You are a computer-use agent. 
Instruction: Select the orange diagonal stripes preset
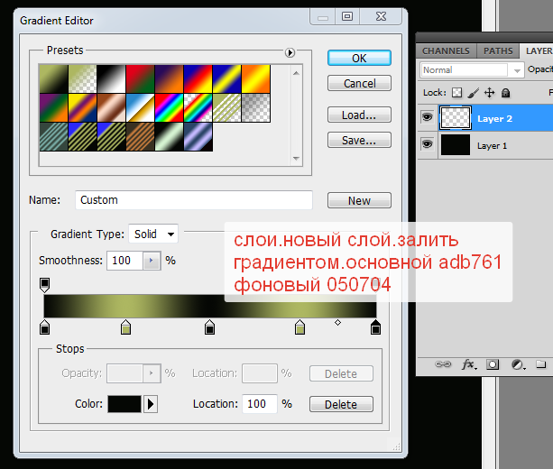coord(141,137)
